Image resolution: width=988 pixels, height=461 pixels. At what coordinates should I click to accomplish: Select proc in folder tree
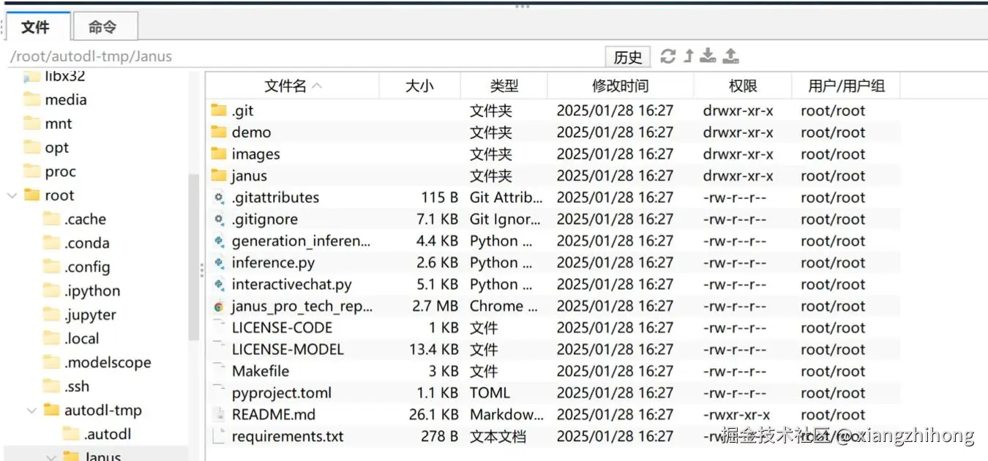[x=60, y=171]
